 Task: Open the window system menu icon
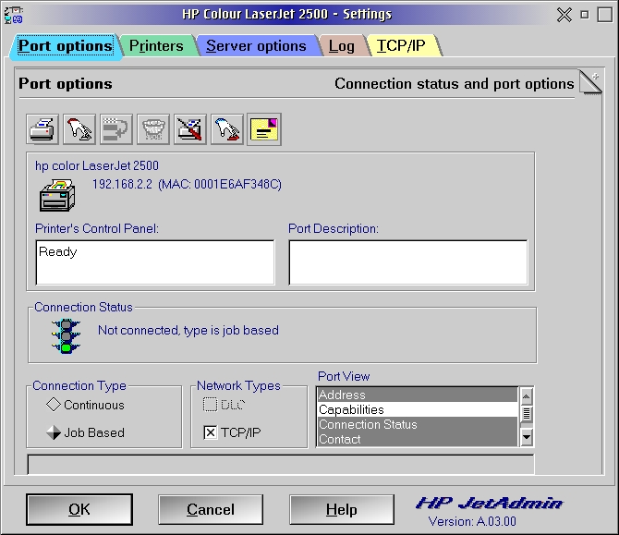(13, 15)
